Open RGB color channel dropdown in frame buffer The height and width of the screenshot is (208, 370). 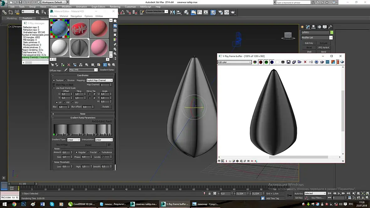click(234, 62)
